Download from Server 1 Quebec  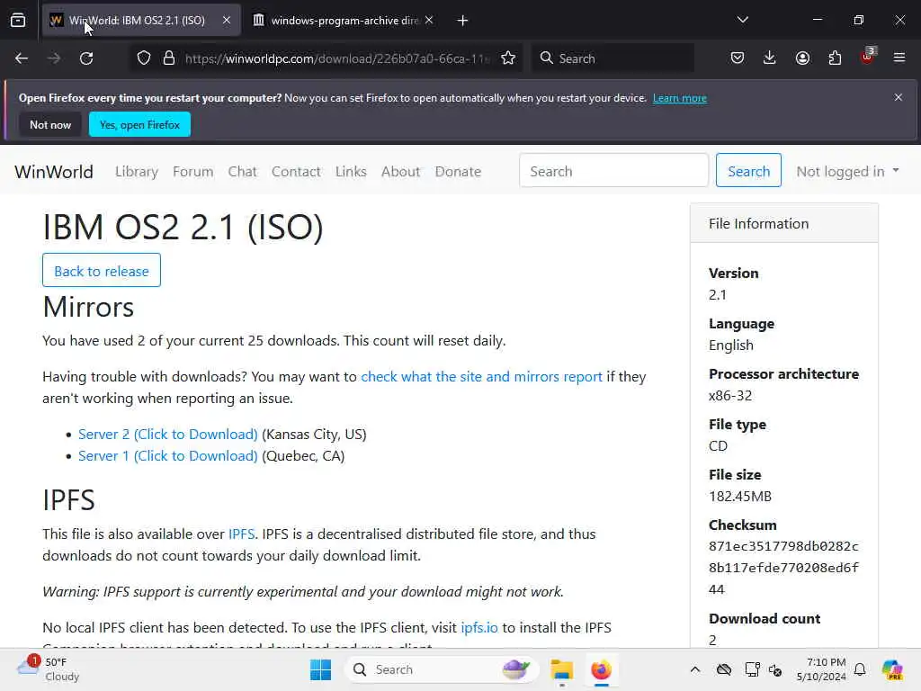click(168, 456)
